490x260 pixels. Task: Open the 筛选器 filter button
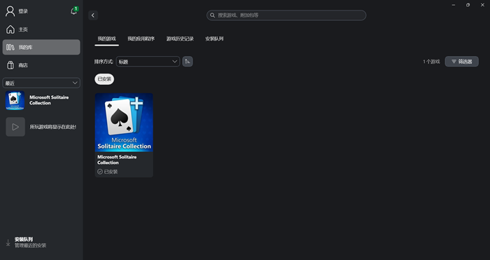click(461, 62)
